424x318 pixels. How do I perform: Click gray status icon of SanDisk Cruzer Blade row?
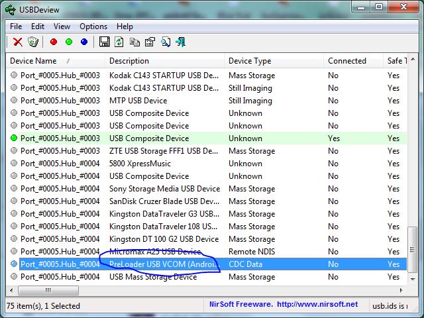coord(14,201)
